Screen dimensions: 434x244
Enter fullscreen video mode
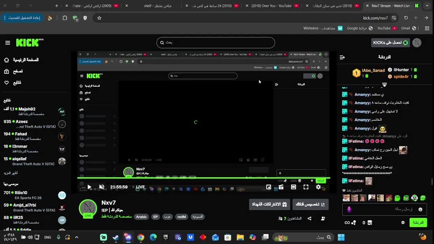click(306, 187)
